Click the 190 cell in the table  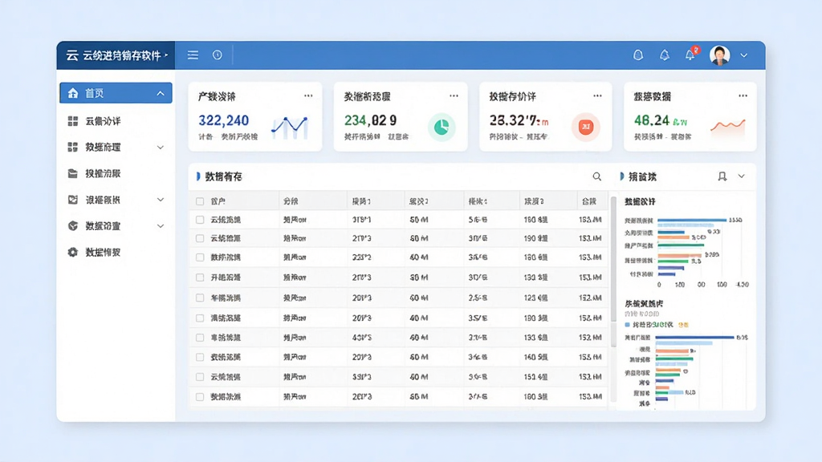click(x=535, y=238)
